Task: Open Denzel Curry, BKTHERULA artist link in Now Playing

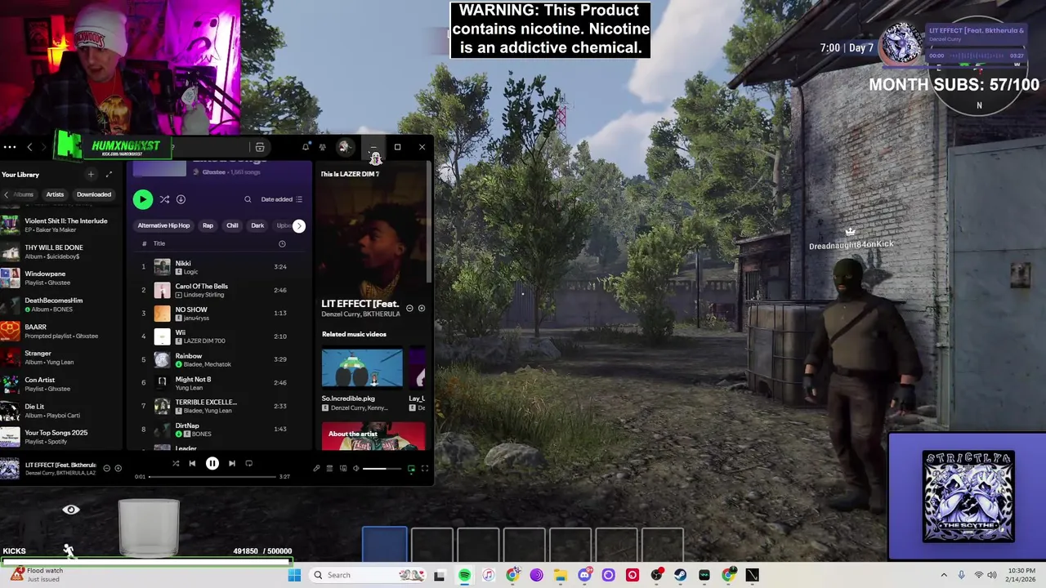Action: 360,314
